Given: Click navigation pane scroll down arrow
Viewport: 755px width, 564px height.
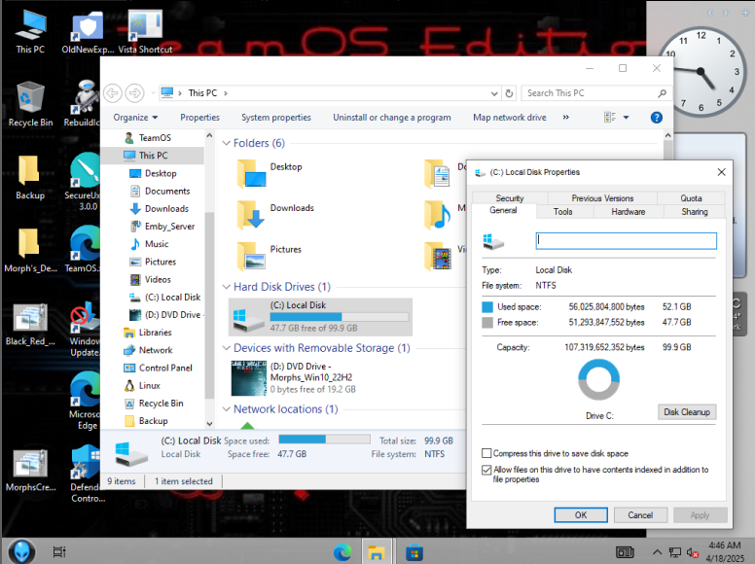Looking at the screenshot, I should point(209,424).
